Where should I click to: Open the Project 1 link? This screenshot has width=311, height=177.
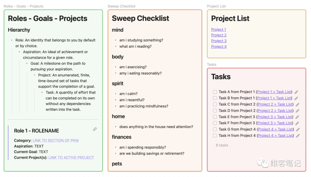(x=219, y=29)
